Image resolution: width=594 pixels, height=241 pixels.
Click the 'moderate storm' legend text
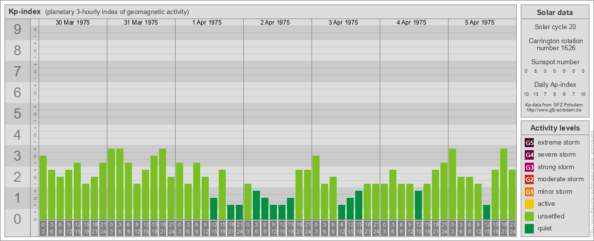click(x=561, y=179)
